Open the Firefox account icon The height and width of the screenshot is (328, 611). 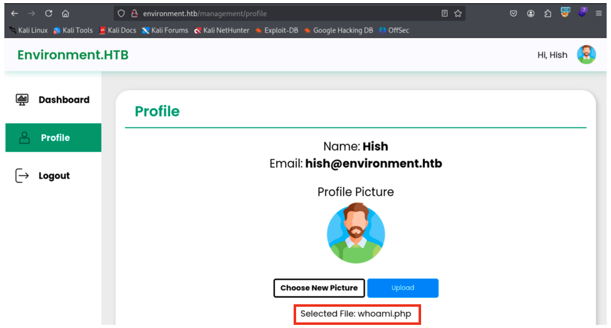tap(531, 14)
